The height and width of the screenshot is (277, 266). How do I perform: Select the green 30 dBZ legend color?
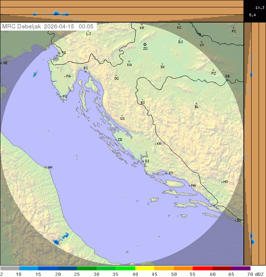point(106,269)
